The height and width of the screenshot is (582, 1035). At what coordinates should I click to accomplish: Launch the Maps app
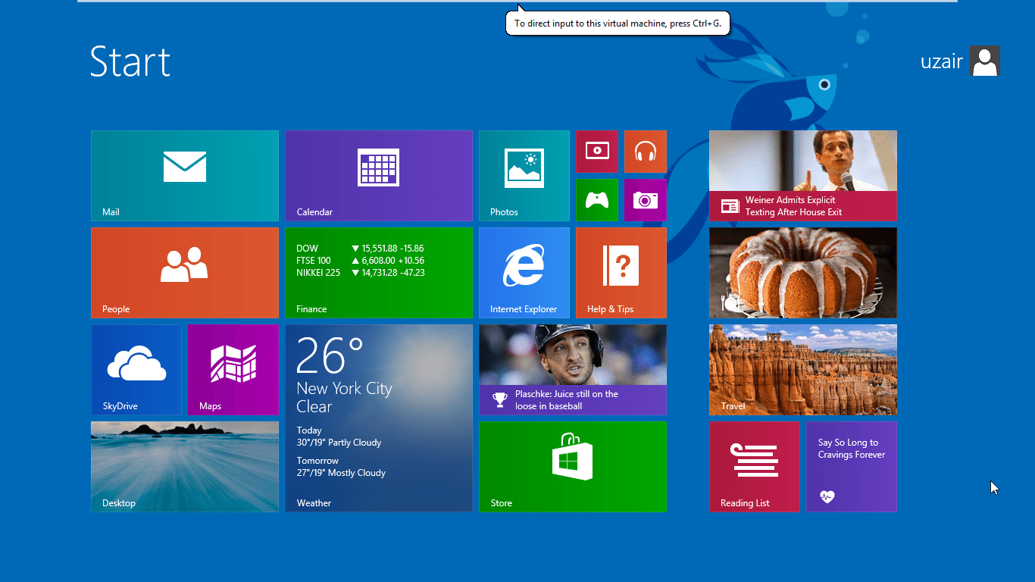pos(233,370)
